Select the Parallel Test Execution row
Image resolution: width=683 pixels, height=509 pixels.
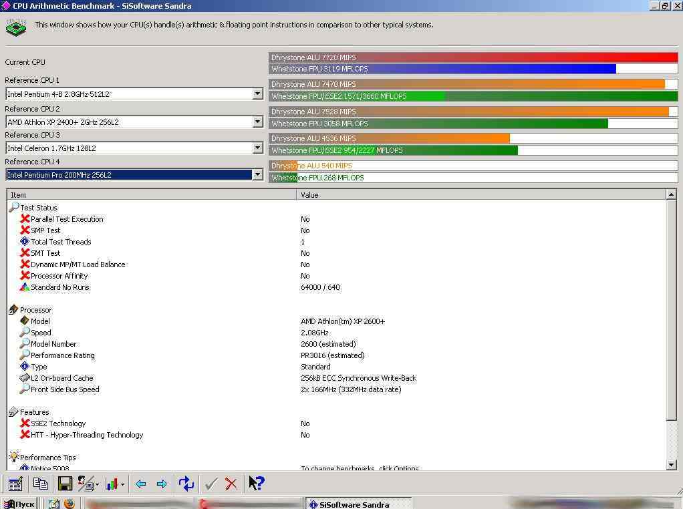click(x=67, y=219)
